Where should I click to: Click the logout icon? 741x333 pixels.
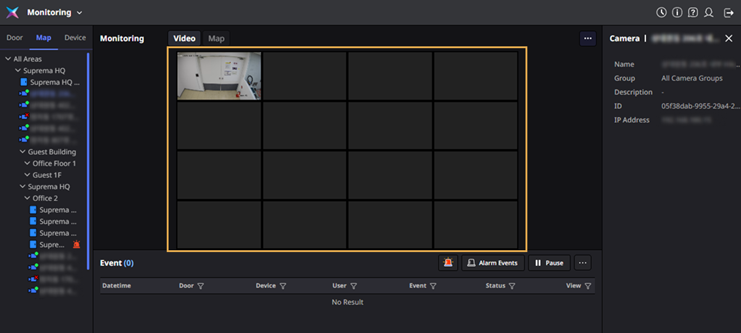coord(729,12)
